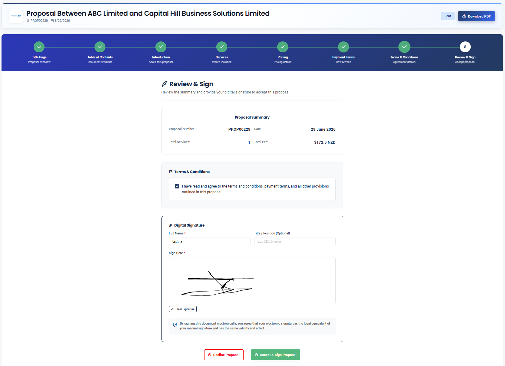Click the pen icon next to Digital Signature
The image size is (505, 366).
point(171,225)
